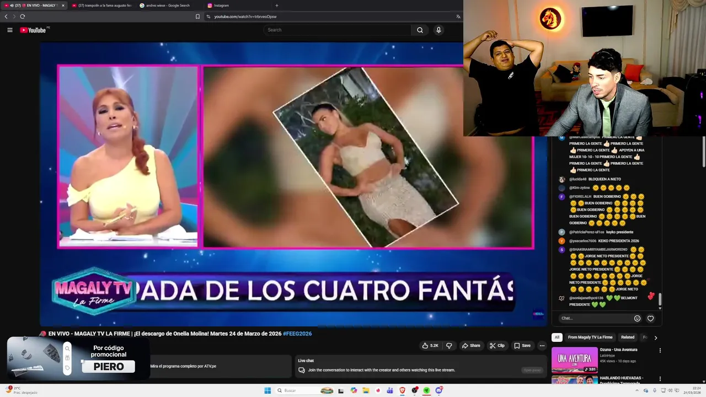This screenshot has height=397, width=706.
Task: Switch to trampolín a la fama tab
Action: click(x=102, y=6)
